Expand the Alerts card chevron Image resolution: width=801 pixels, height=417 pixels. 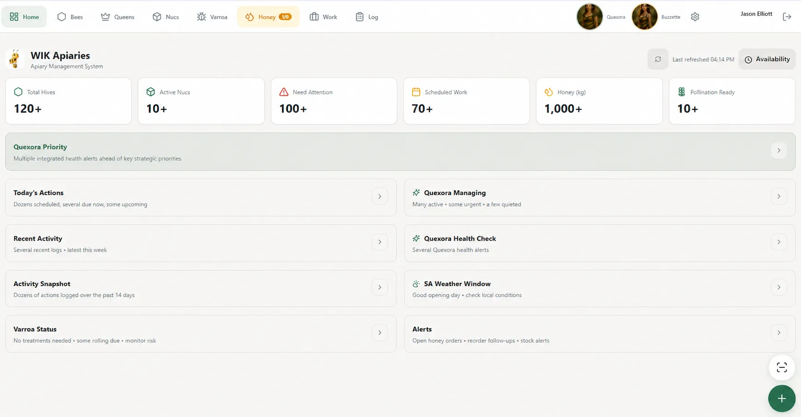779,333
